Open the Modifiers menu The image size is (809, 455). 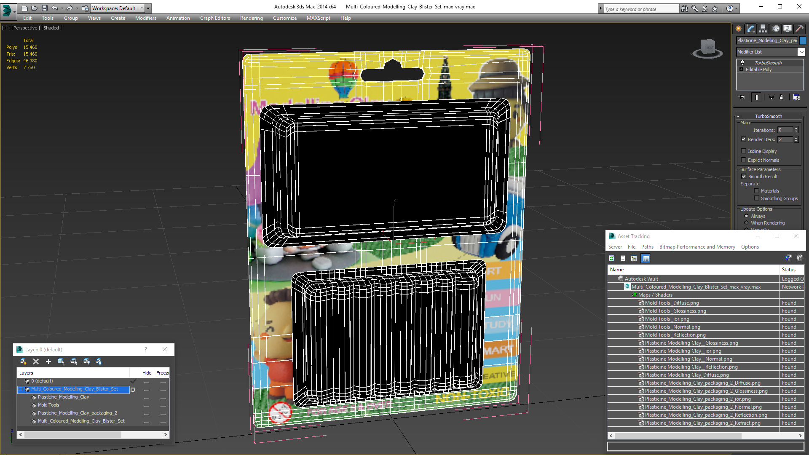click(146, 18)
